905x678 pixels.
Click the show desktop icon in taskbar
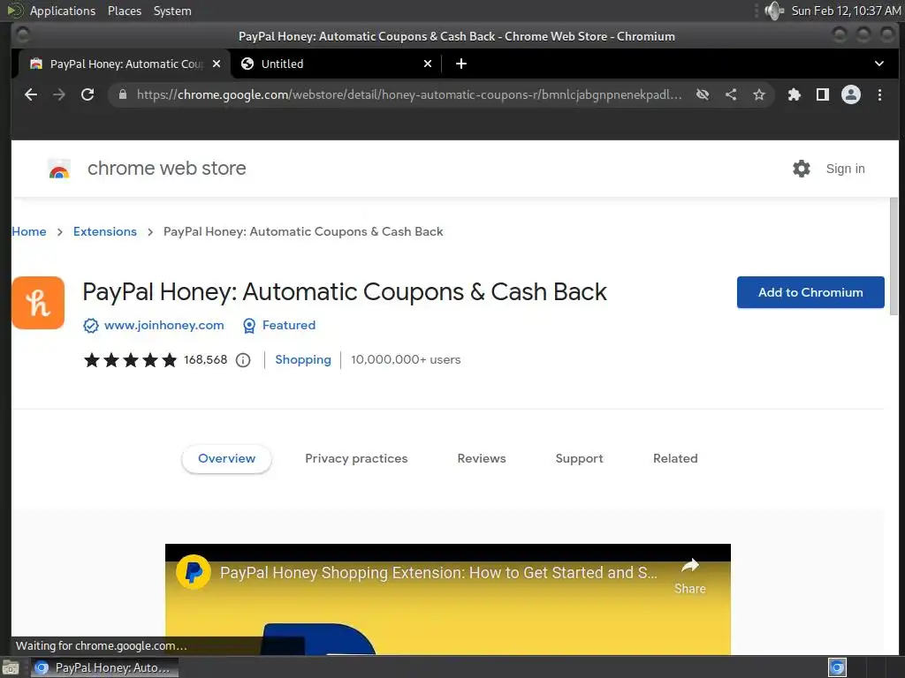click(x=11, y=668)
